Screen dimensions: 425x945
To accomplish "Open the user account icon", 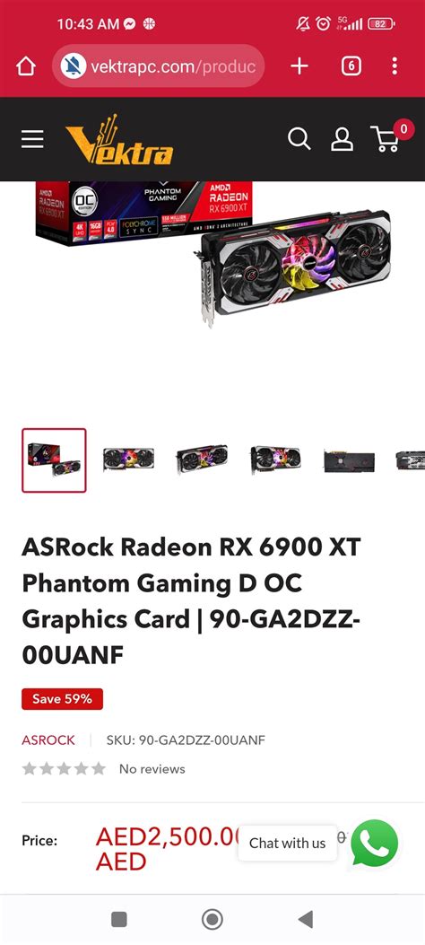I will pos(342,139).
